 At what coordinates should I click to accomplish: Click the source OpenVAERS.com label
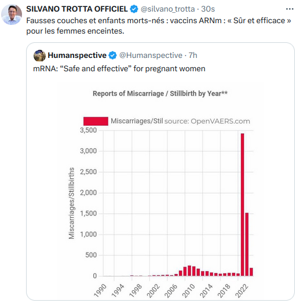(x=207, y=121)
